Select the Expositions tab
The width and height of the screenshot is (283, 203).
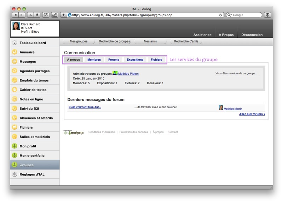pyautogui.click(x=135, y=60)
